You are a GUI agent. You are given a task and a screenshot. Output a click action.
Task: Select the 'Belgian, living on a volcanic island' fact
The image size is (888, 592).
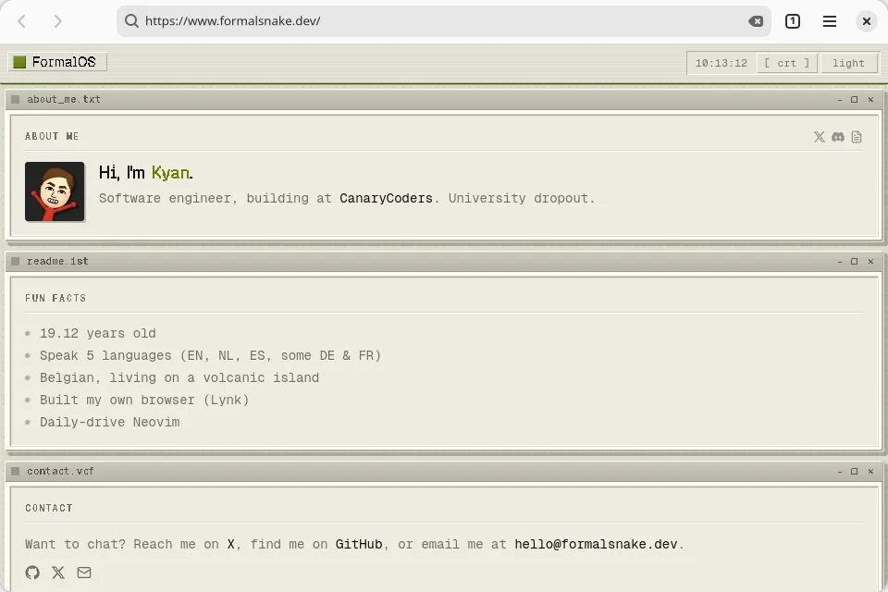pyautogui.click(x=179, y=377)
